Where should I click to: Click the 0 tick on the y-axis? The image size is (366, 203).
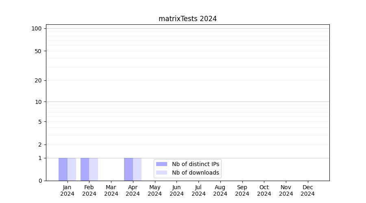[40, 181]
